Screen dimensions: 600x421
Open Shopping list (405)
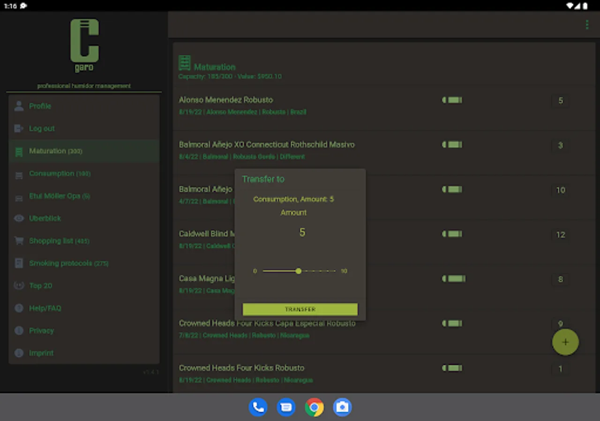coord(84,241)
